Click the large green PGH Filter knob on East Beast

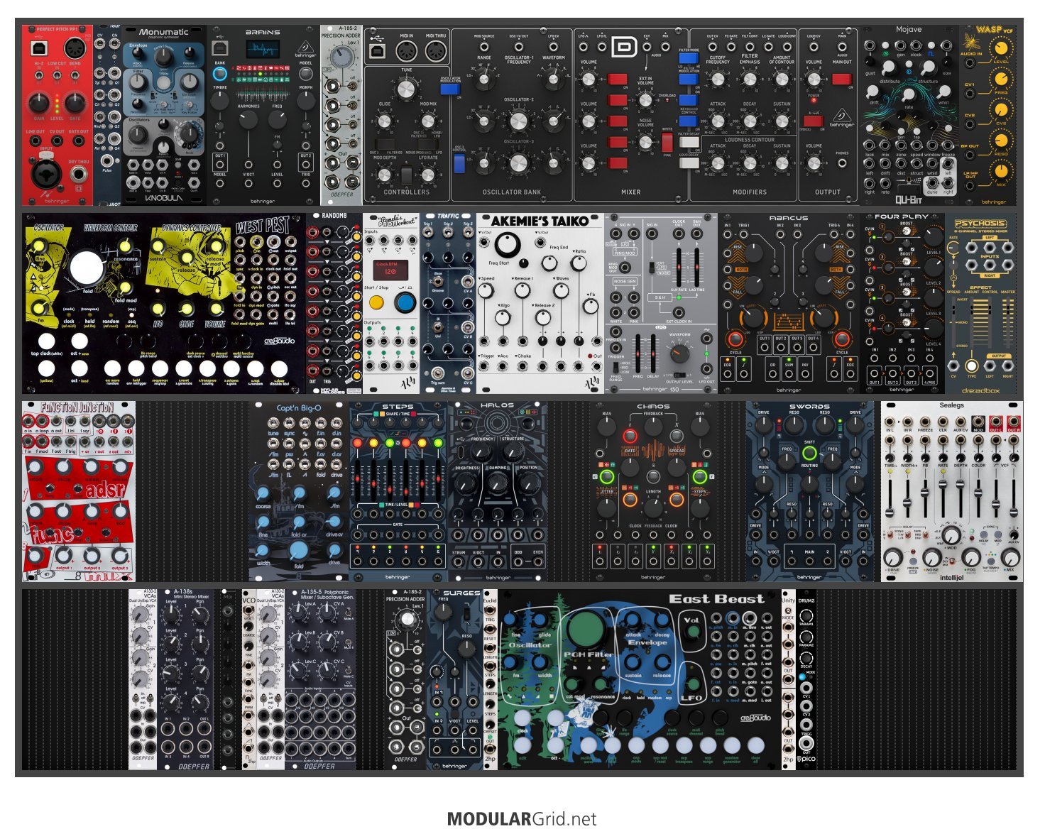(x=586, y=627)
